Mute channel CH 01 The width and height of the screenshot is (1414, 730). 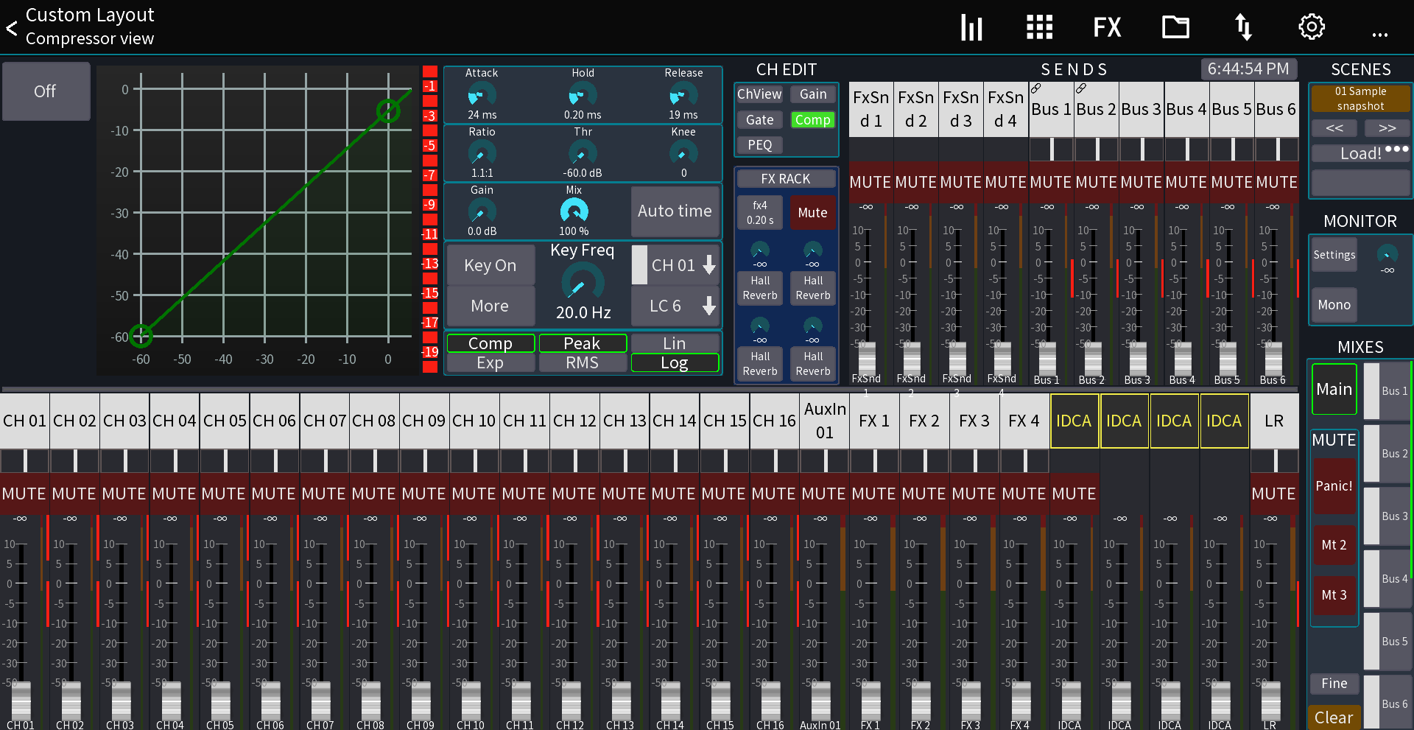[24, 494]
